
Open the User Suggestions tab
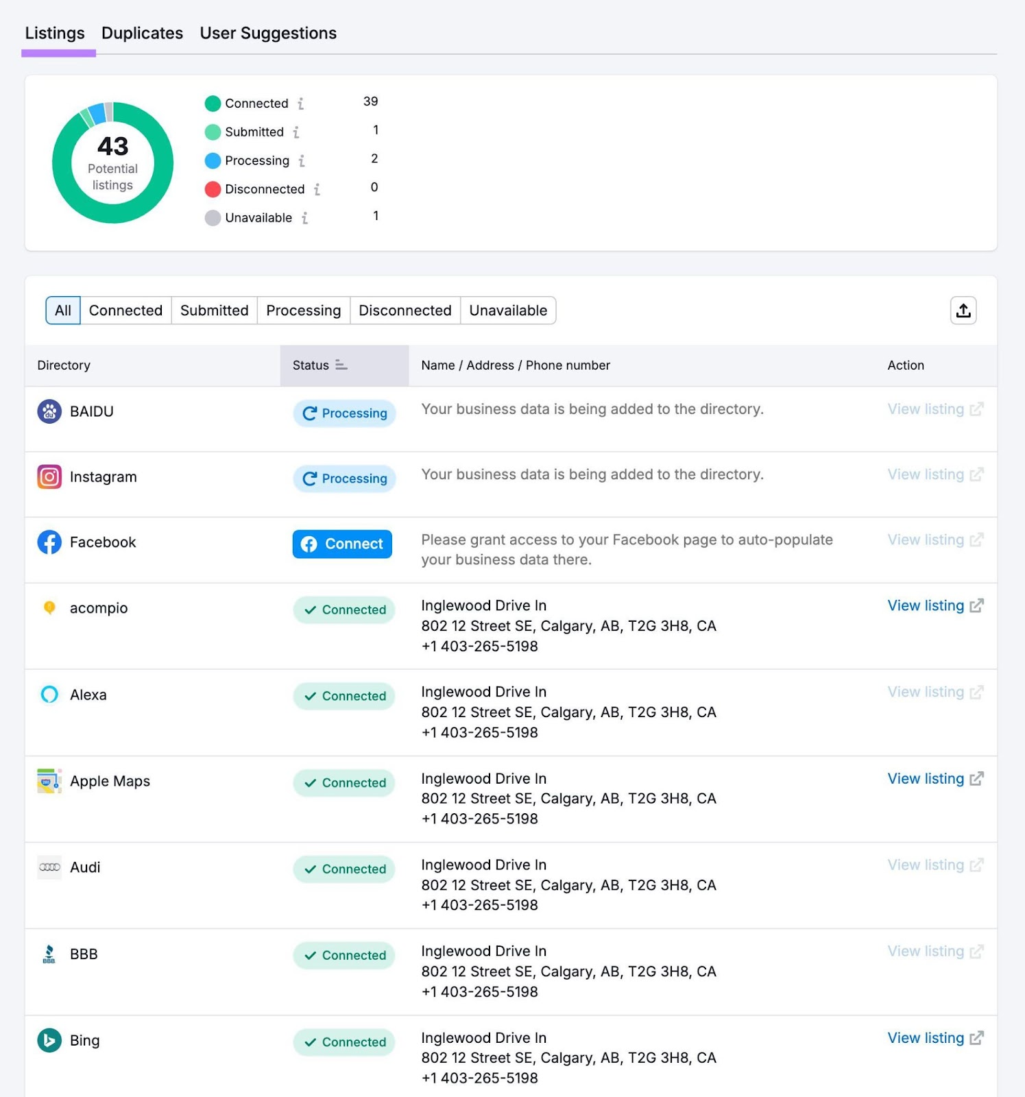(268, 33)
